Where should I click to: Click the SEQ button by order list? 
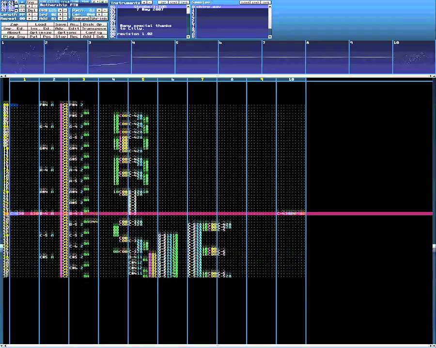tap(22, 6)
